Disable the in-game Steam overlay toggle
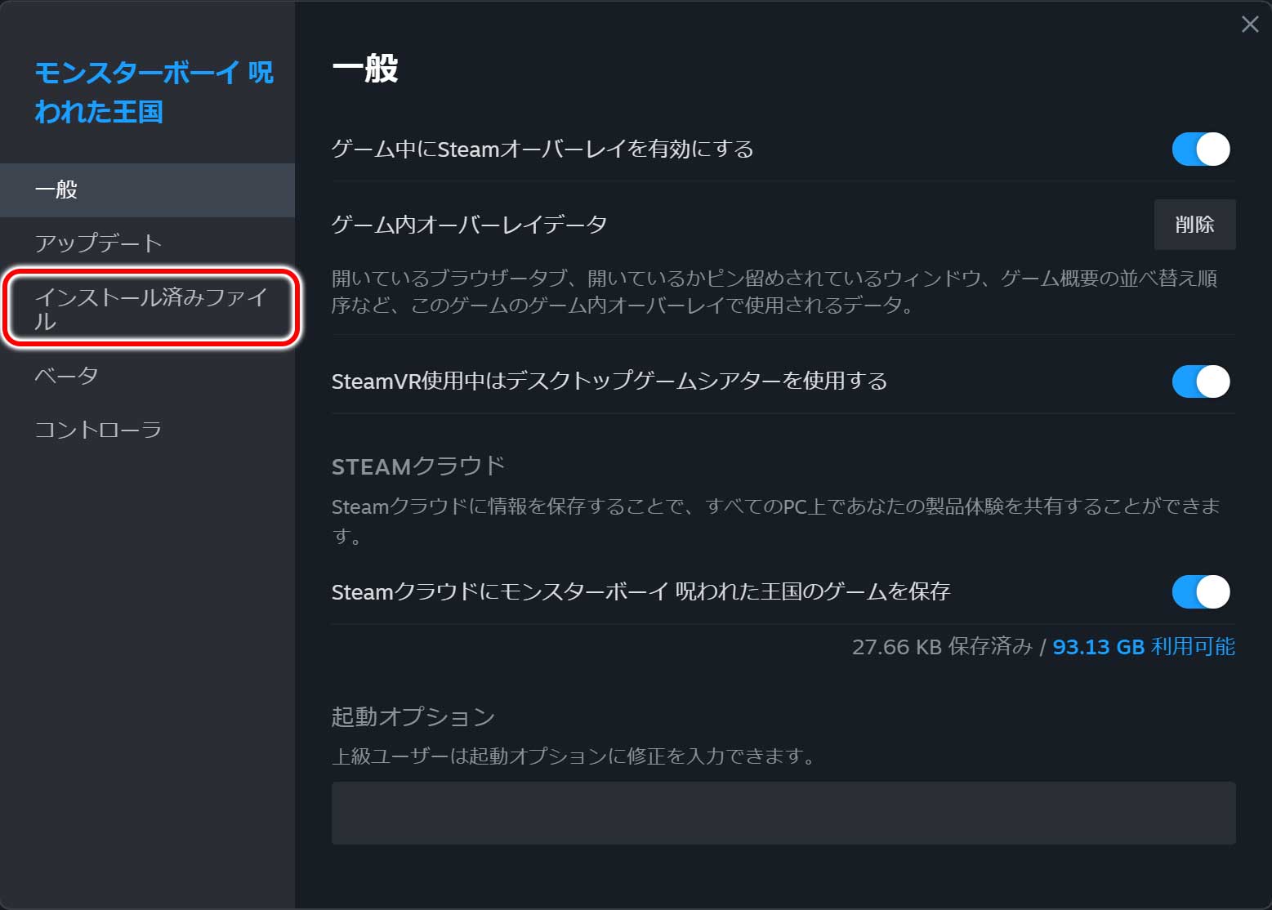 pos(1199,149)
